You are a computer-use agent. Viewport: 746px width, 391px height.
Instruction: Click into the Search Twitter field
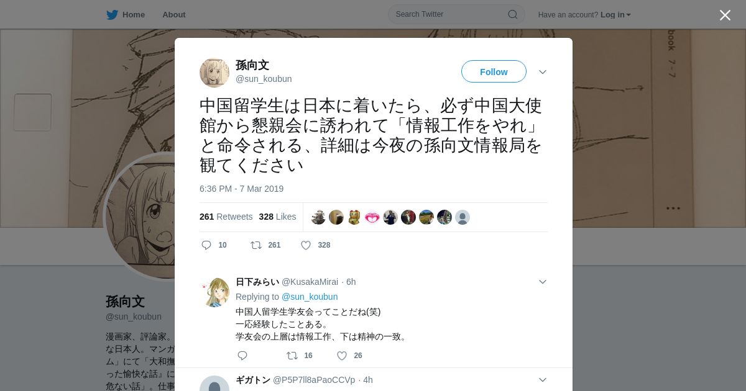[x=456, y=14]
